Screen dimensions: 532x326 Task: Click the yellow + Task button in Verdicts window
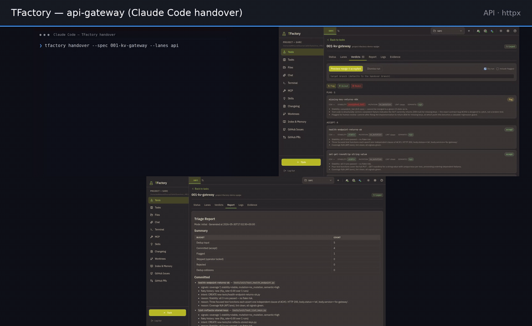[301, 162]
